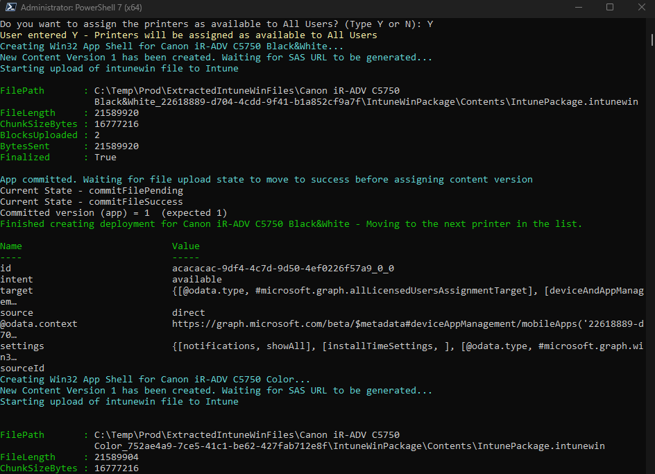Viewport: 655px width, 474px height.
Task: Click the BlocksUploaded value 2
Action: pyautogui.click(x=97, y=135)
